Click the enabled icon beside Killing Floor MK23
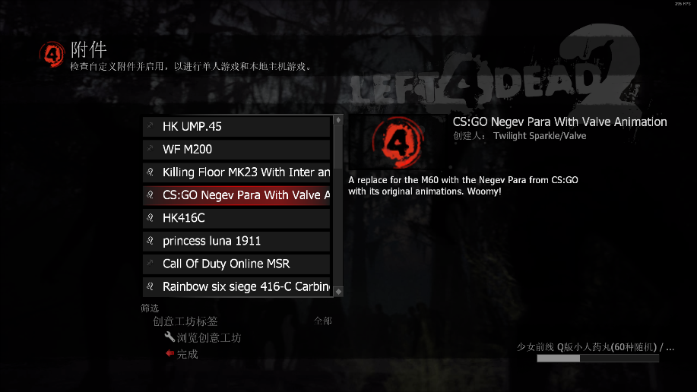697x392 pixels. click(x=150, y=172)
